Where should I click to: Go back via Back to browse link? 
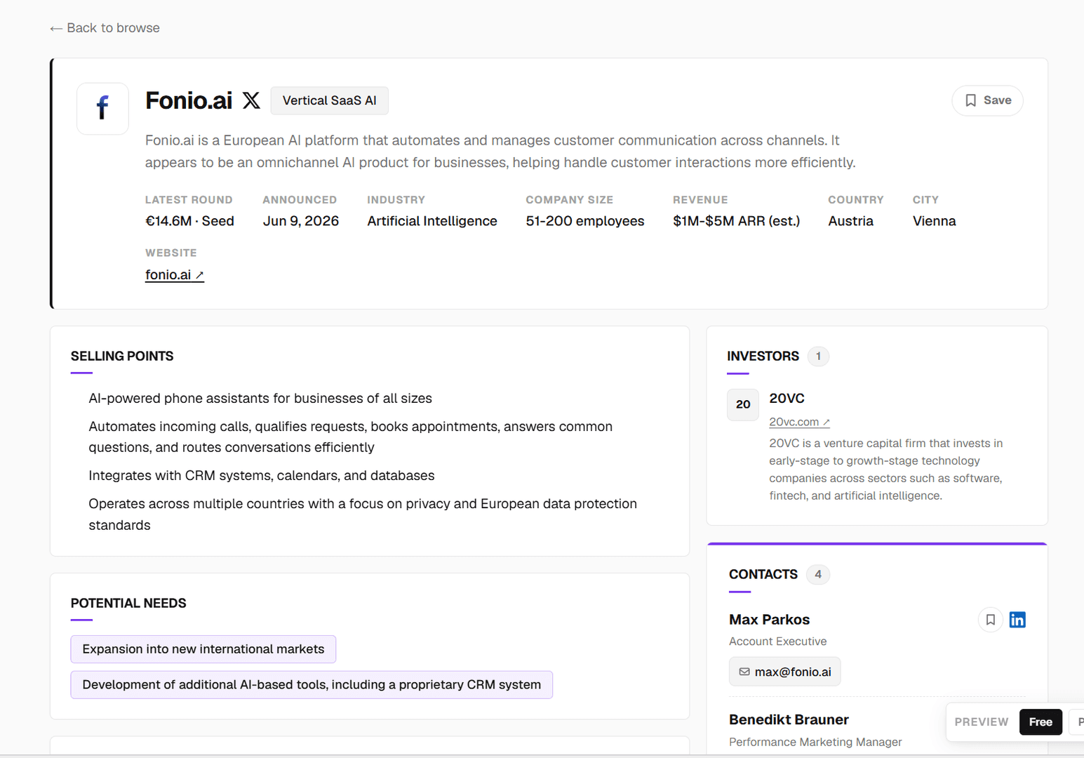pyautogui.click(x=105, y=28)
